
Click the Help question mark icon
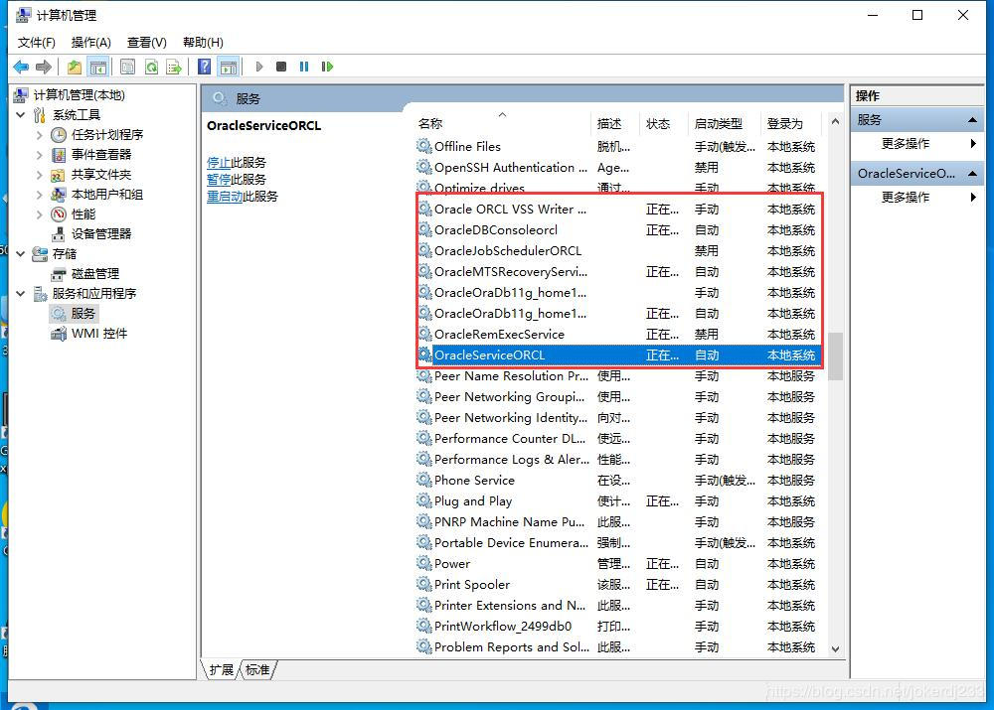(x=204, y=67)
